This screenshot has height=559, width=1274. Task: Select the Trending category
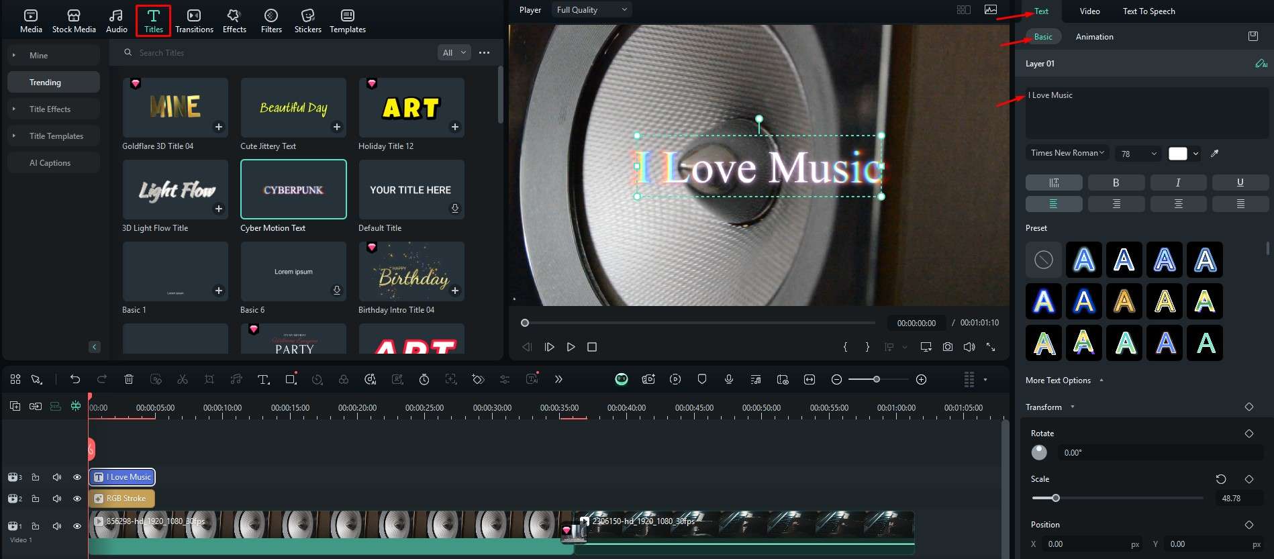[x=54, y=83]
